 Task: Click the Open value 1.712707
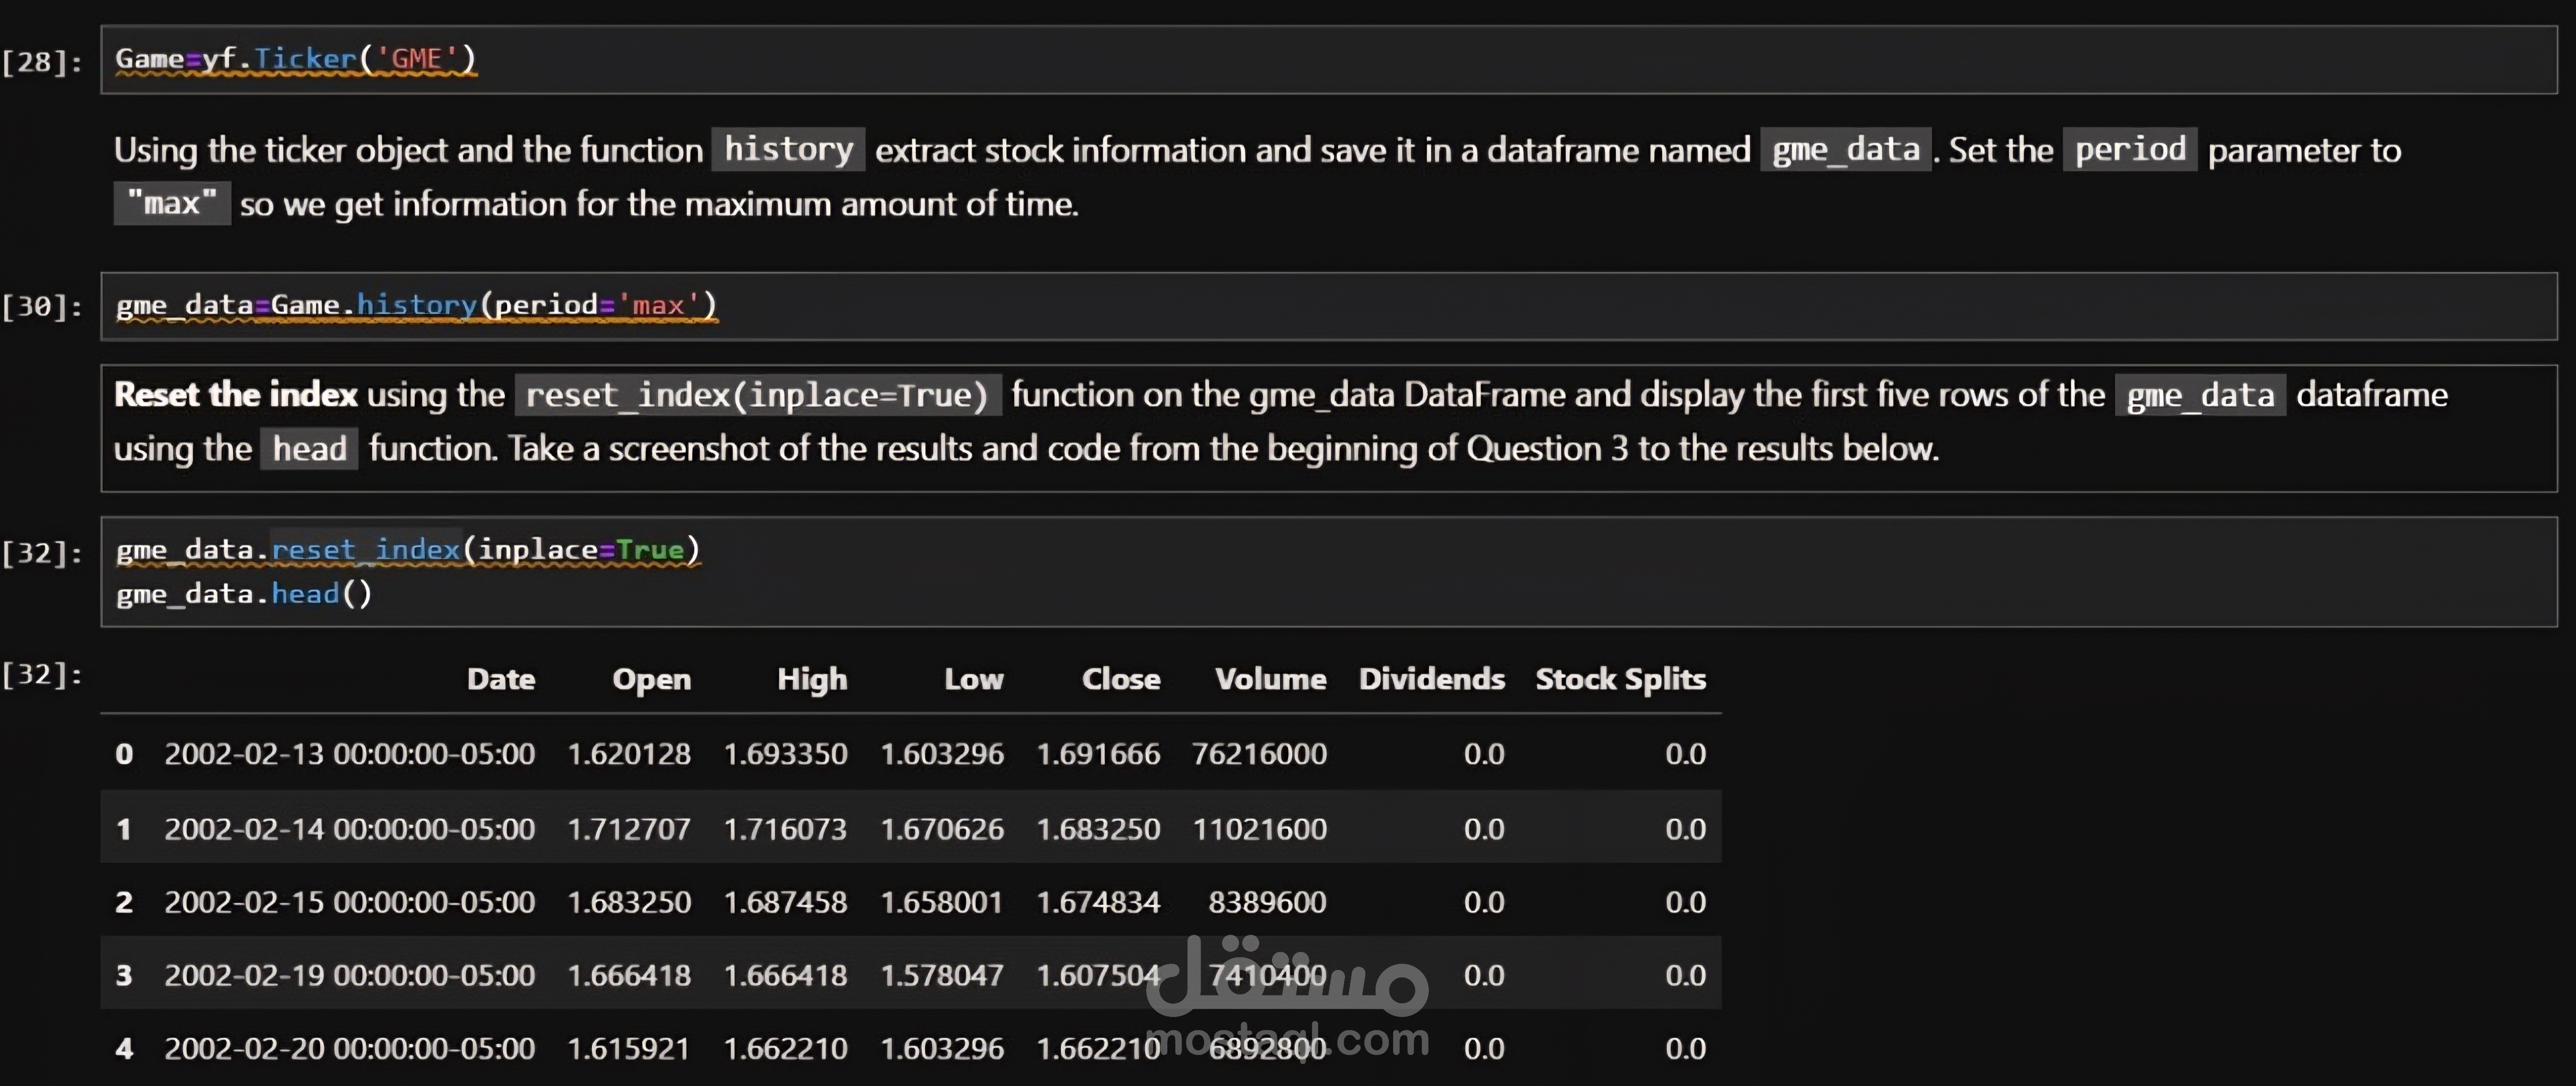(629, 829)
